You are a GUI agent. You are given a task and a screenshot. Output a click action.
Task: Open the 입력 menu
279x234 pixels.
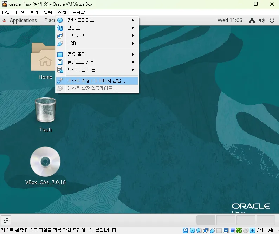pyautogui.click(x=48, y=12)
